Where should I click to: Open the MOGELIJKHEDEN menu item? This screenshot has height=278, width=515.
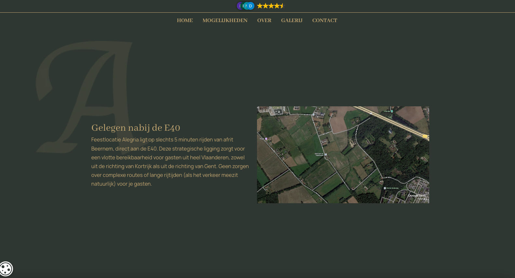[x=225, y=20]
